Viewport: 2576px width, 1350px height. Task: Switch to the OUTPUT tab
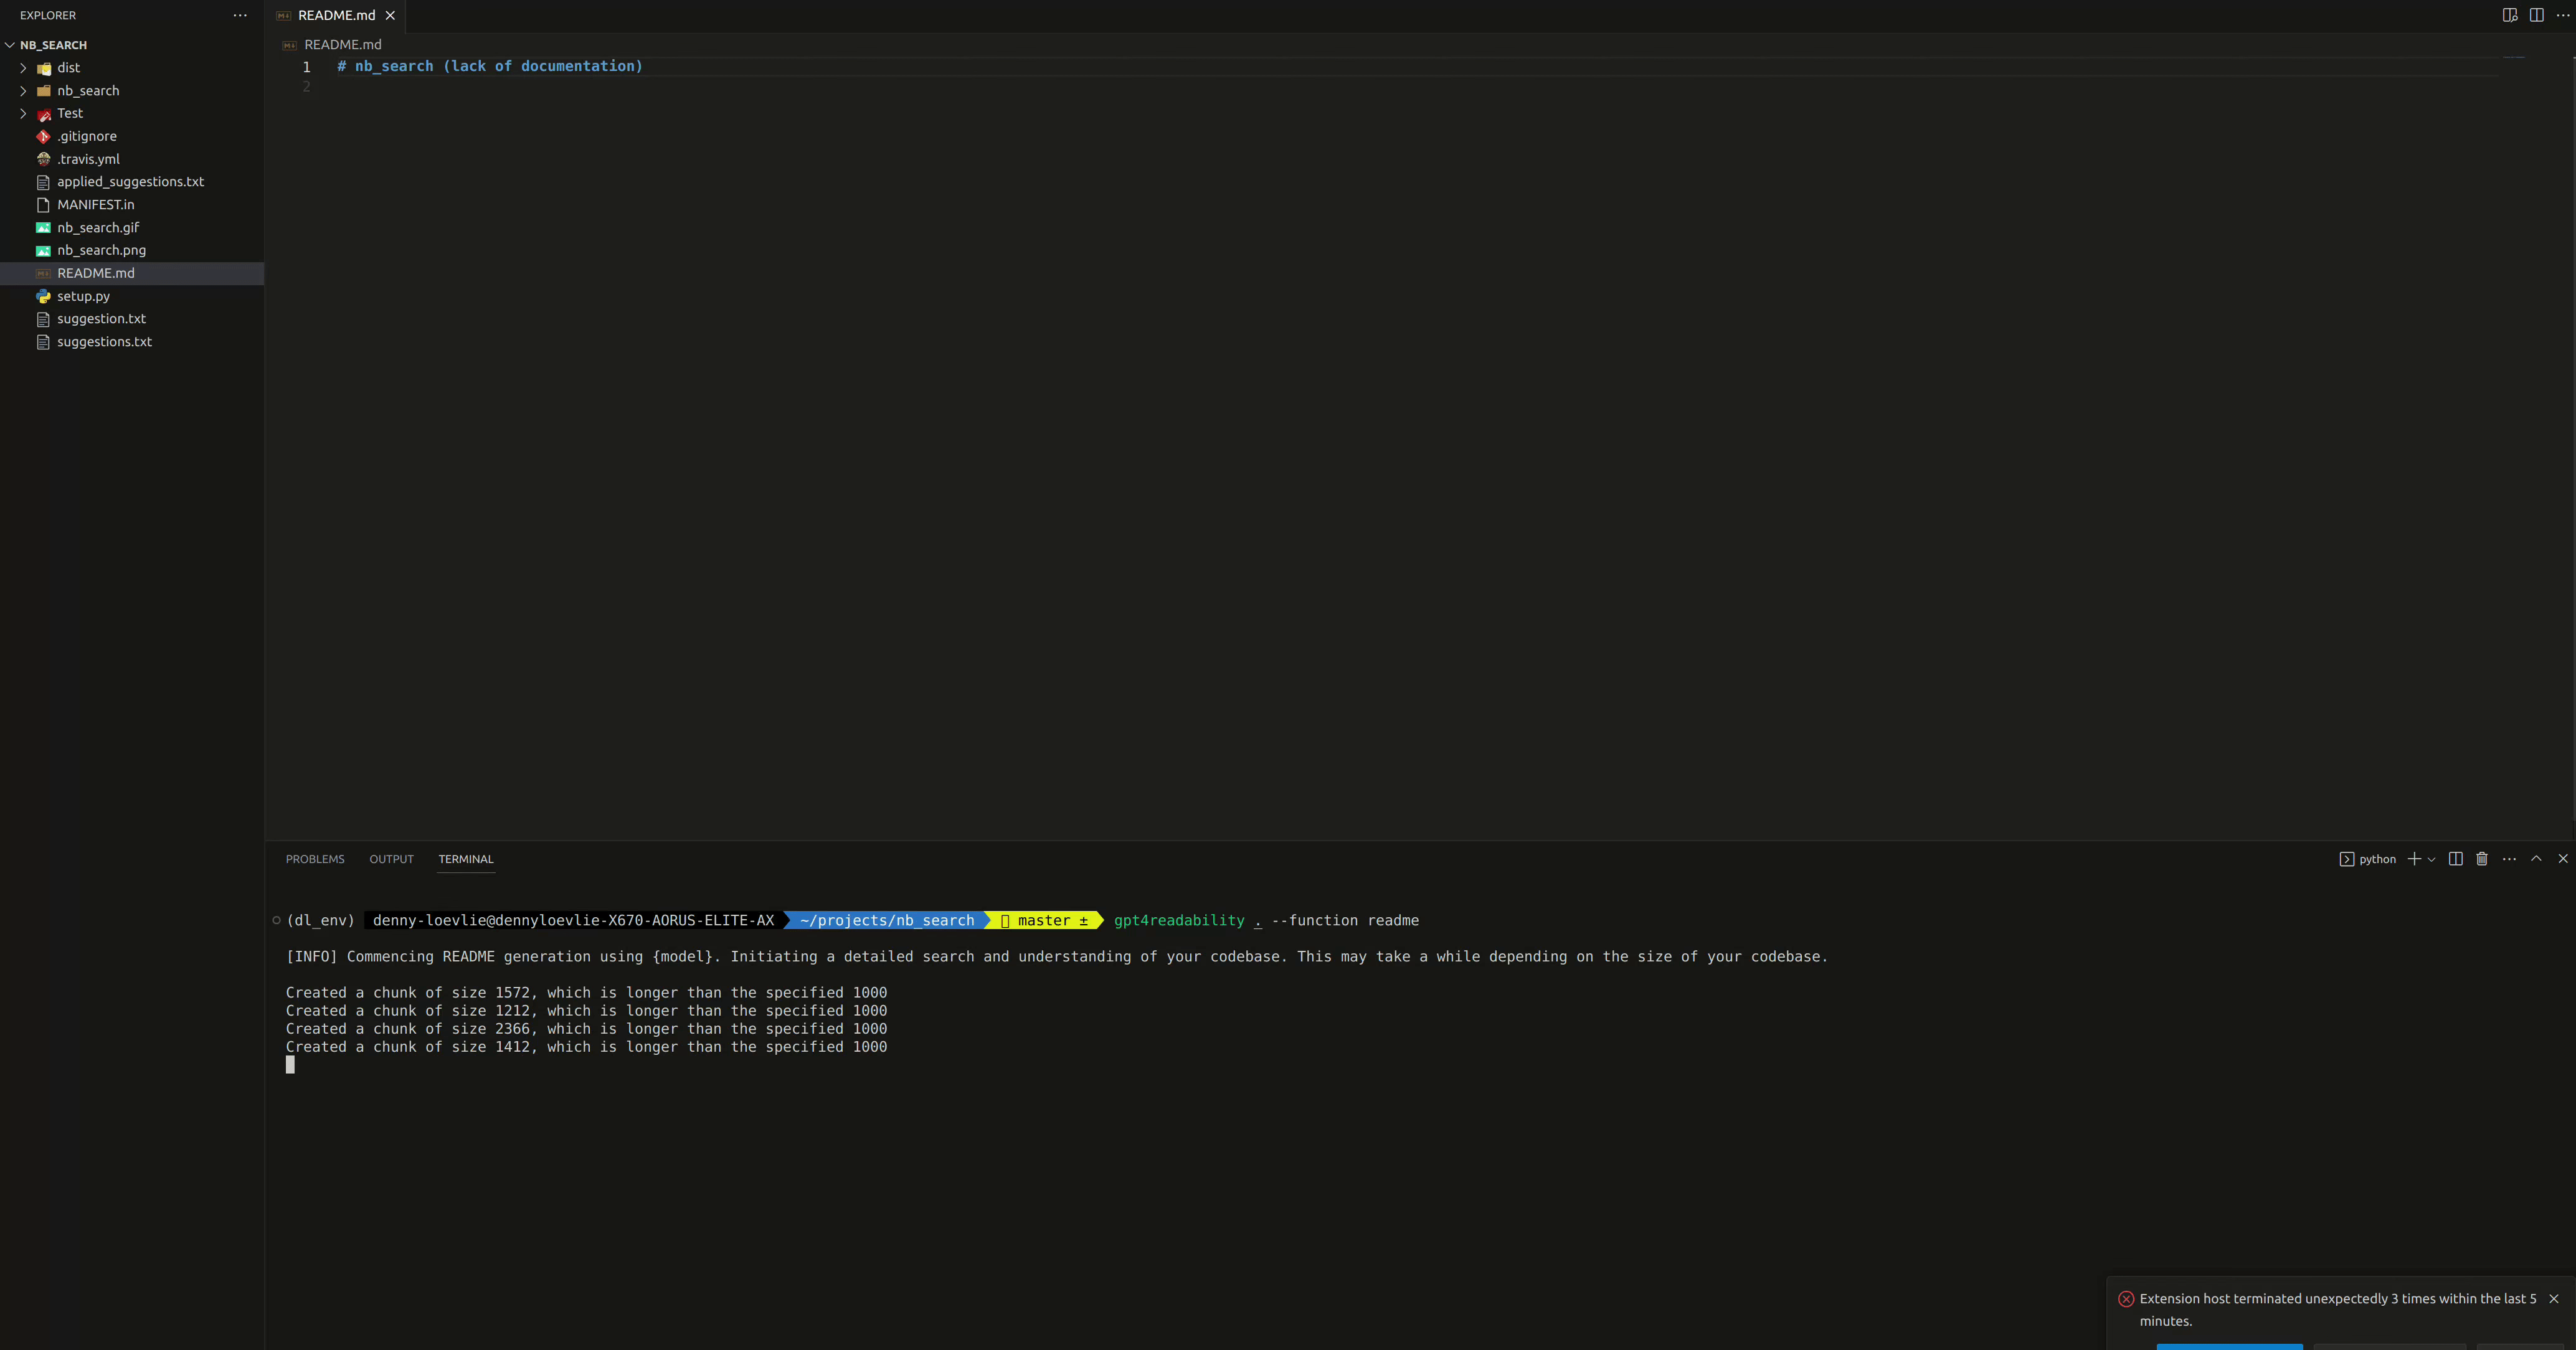[x=391, y=859]
